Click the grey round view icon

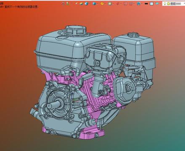pyautogui.click(x=110, y=4)
